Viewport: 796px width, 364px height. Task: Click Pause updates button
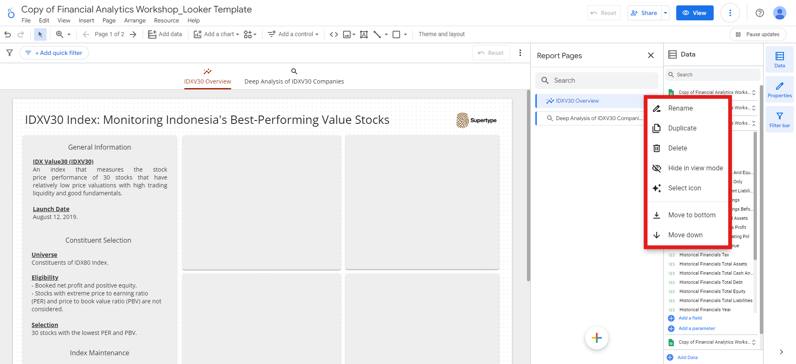coord(757,34)
